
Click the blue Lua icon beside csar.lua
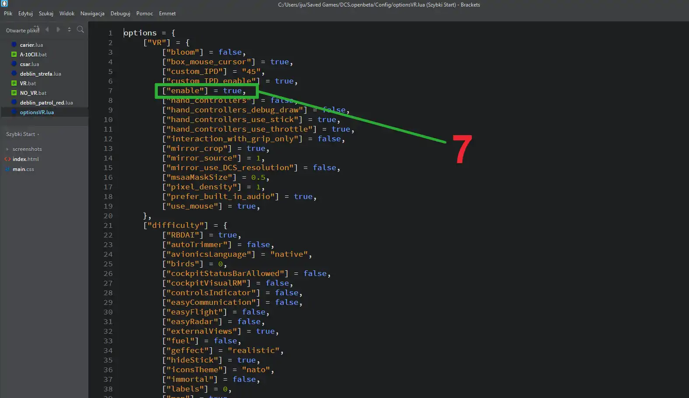tap(14, 64)
